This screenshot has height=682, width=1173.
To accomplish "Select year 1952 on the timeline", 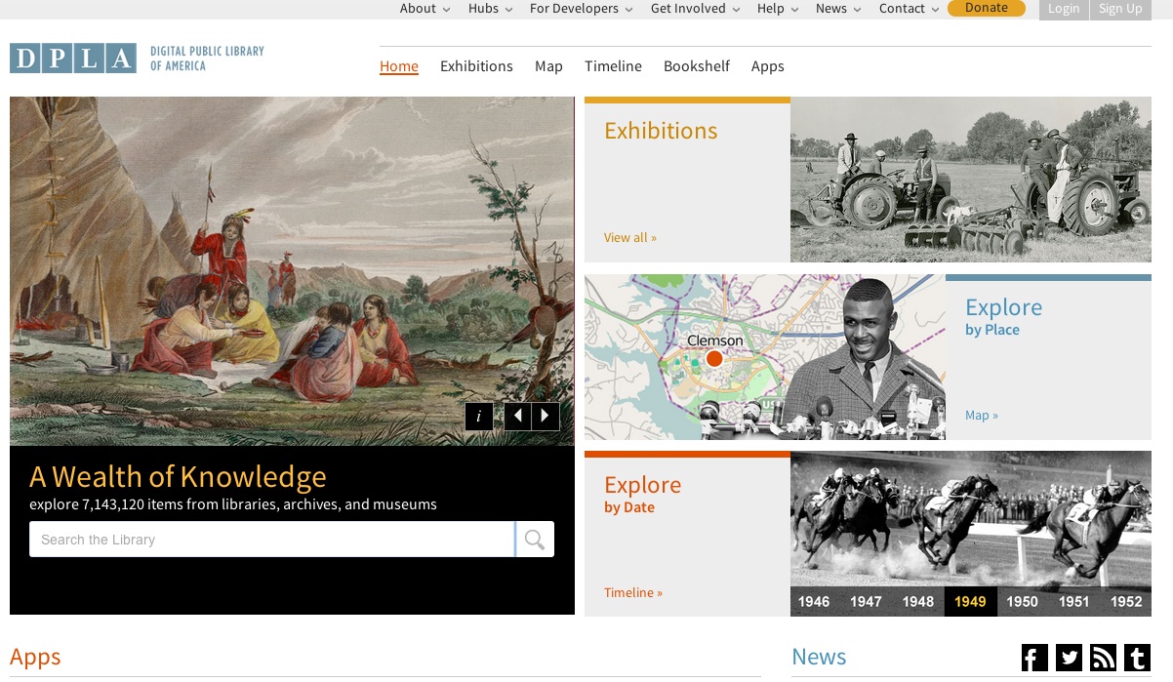I will click(1126, 602).
